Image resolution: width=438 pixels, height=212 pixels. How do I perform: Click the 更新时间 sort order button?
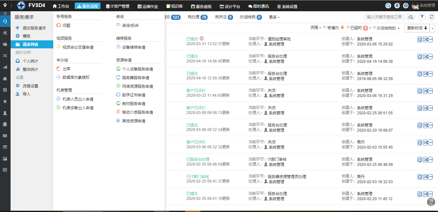click(417, 28)
